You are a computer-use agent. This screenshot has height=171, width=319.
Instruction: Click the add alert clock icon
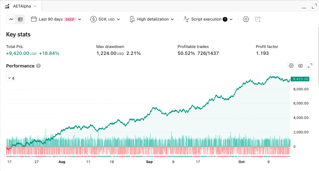[258, 19]
